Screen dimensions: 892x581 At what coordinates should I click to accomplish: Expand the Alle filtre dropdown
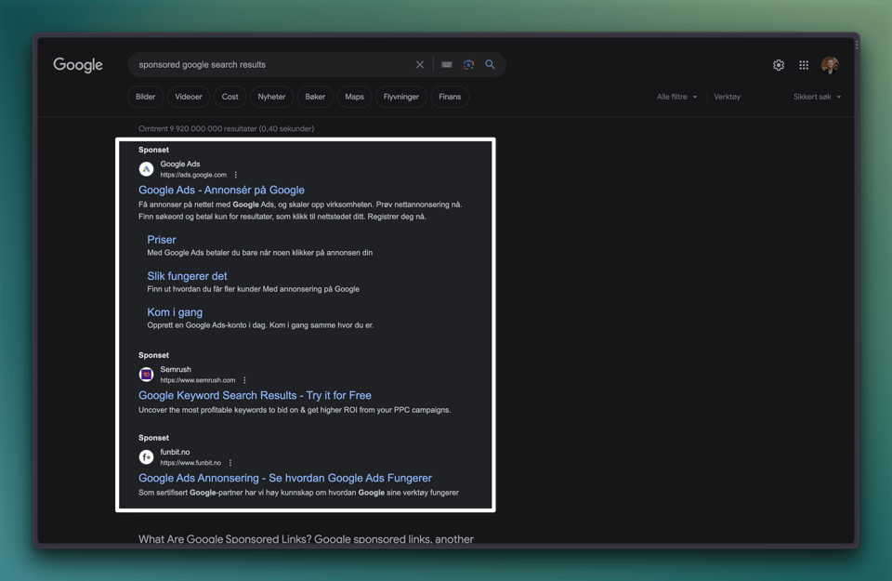(676, 97)
